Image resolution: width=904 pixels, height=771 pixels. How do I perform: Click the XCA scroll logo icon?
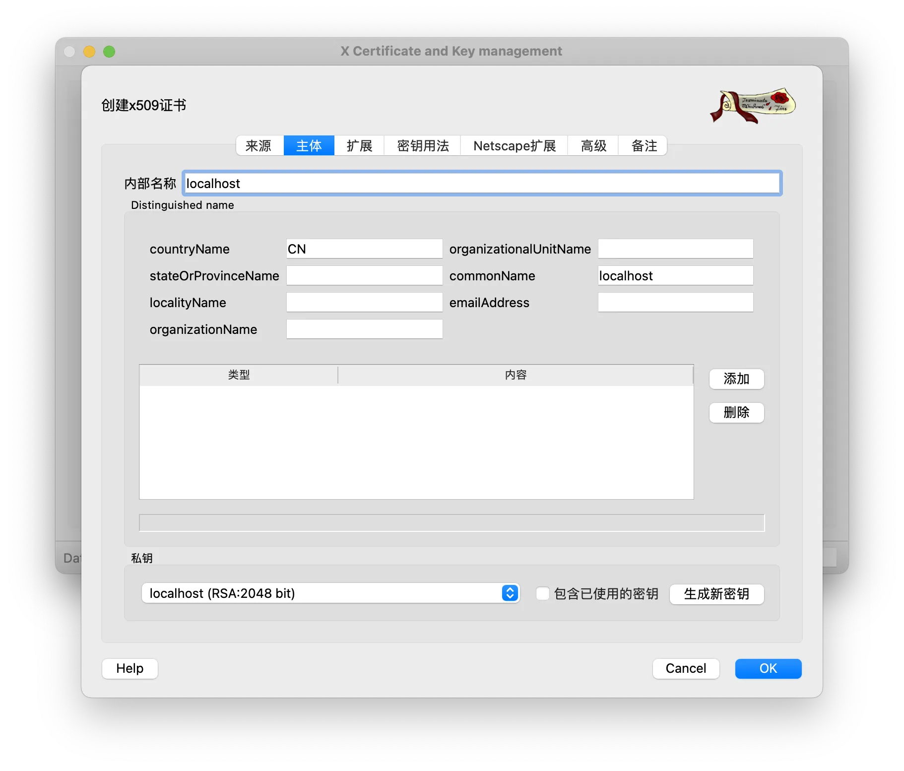(x=753, y=105)
